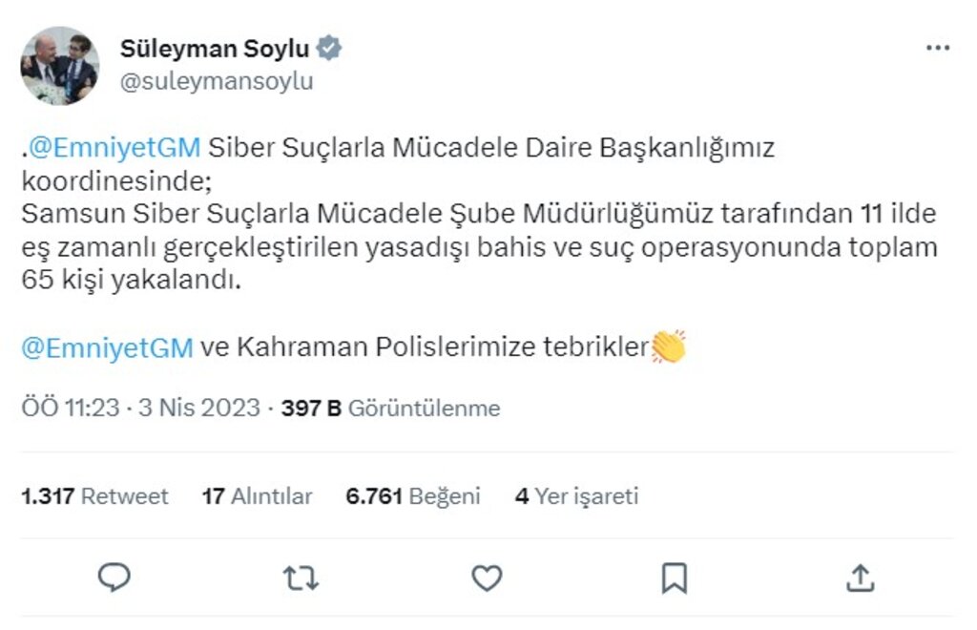
Task: Retweet using the arrows icon
Action: pos(301,577)
